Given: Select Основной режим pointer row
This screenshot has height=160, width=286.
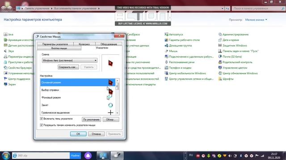Looking at the screenshot, I should click(x=78, y=82).
